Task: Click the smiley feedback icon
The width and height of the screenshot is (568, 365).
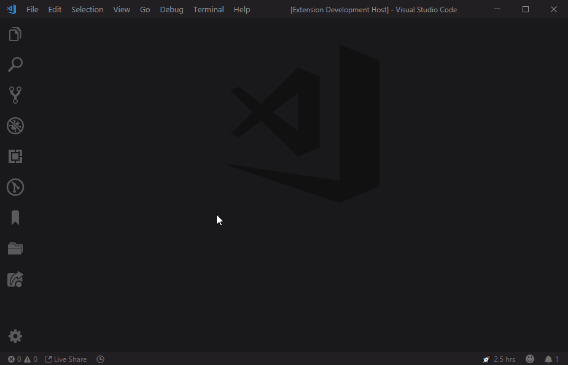Action: tap(530, 359)
